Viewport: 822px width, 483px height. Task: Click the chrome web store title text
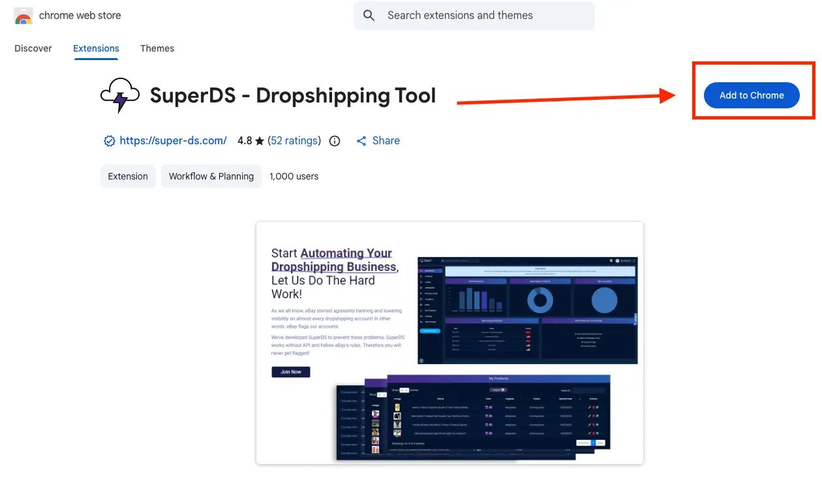point(80,15)
